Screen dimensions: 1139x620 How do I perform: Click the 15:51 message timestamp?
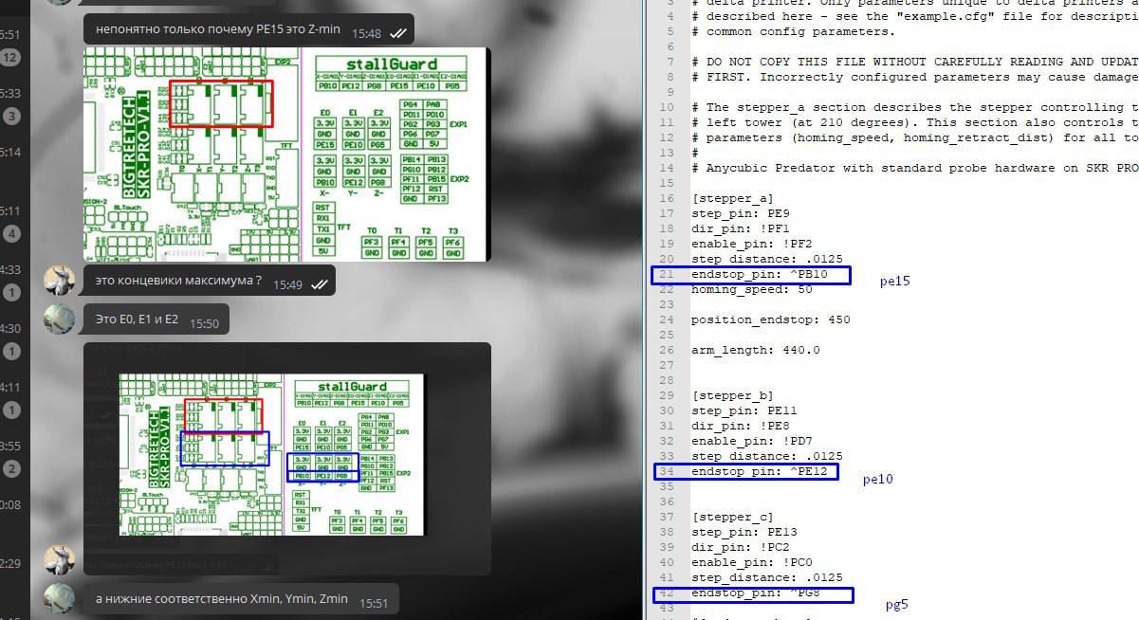(x=374, y=602)
